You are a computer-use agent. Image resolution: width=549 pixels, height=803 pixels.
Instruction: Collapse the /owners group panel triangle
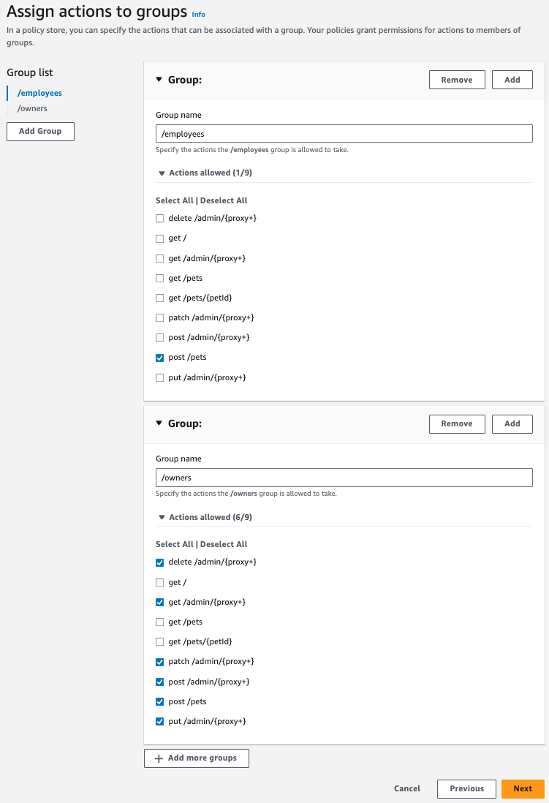click(159, 423)
